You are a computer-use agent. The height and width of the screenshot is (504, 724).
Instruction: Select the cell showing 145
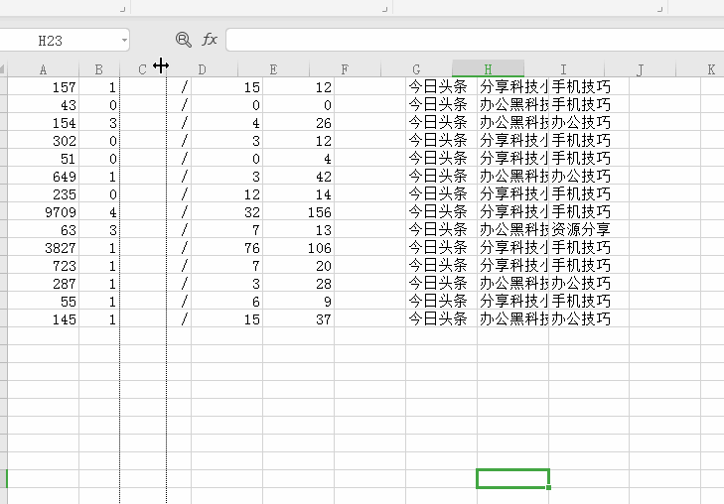[43, 319]
